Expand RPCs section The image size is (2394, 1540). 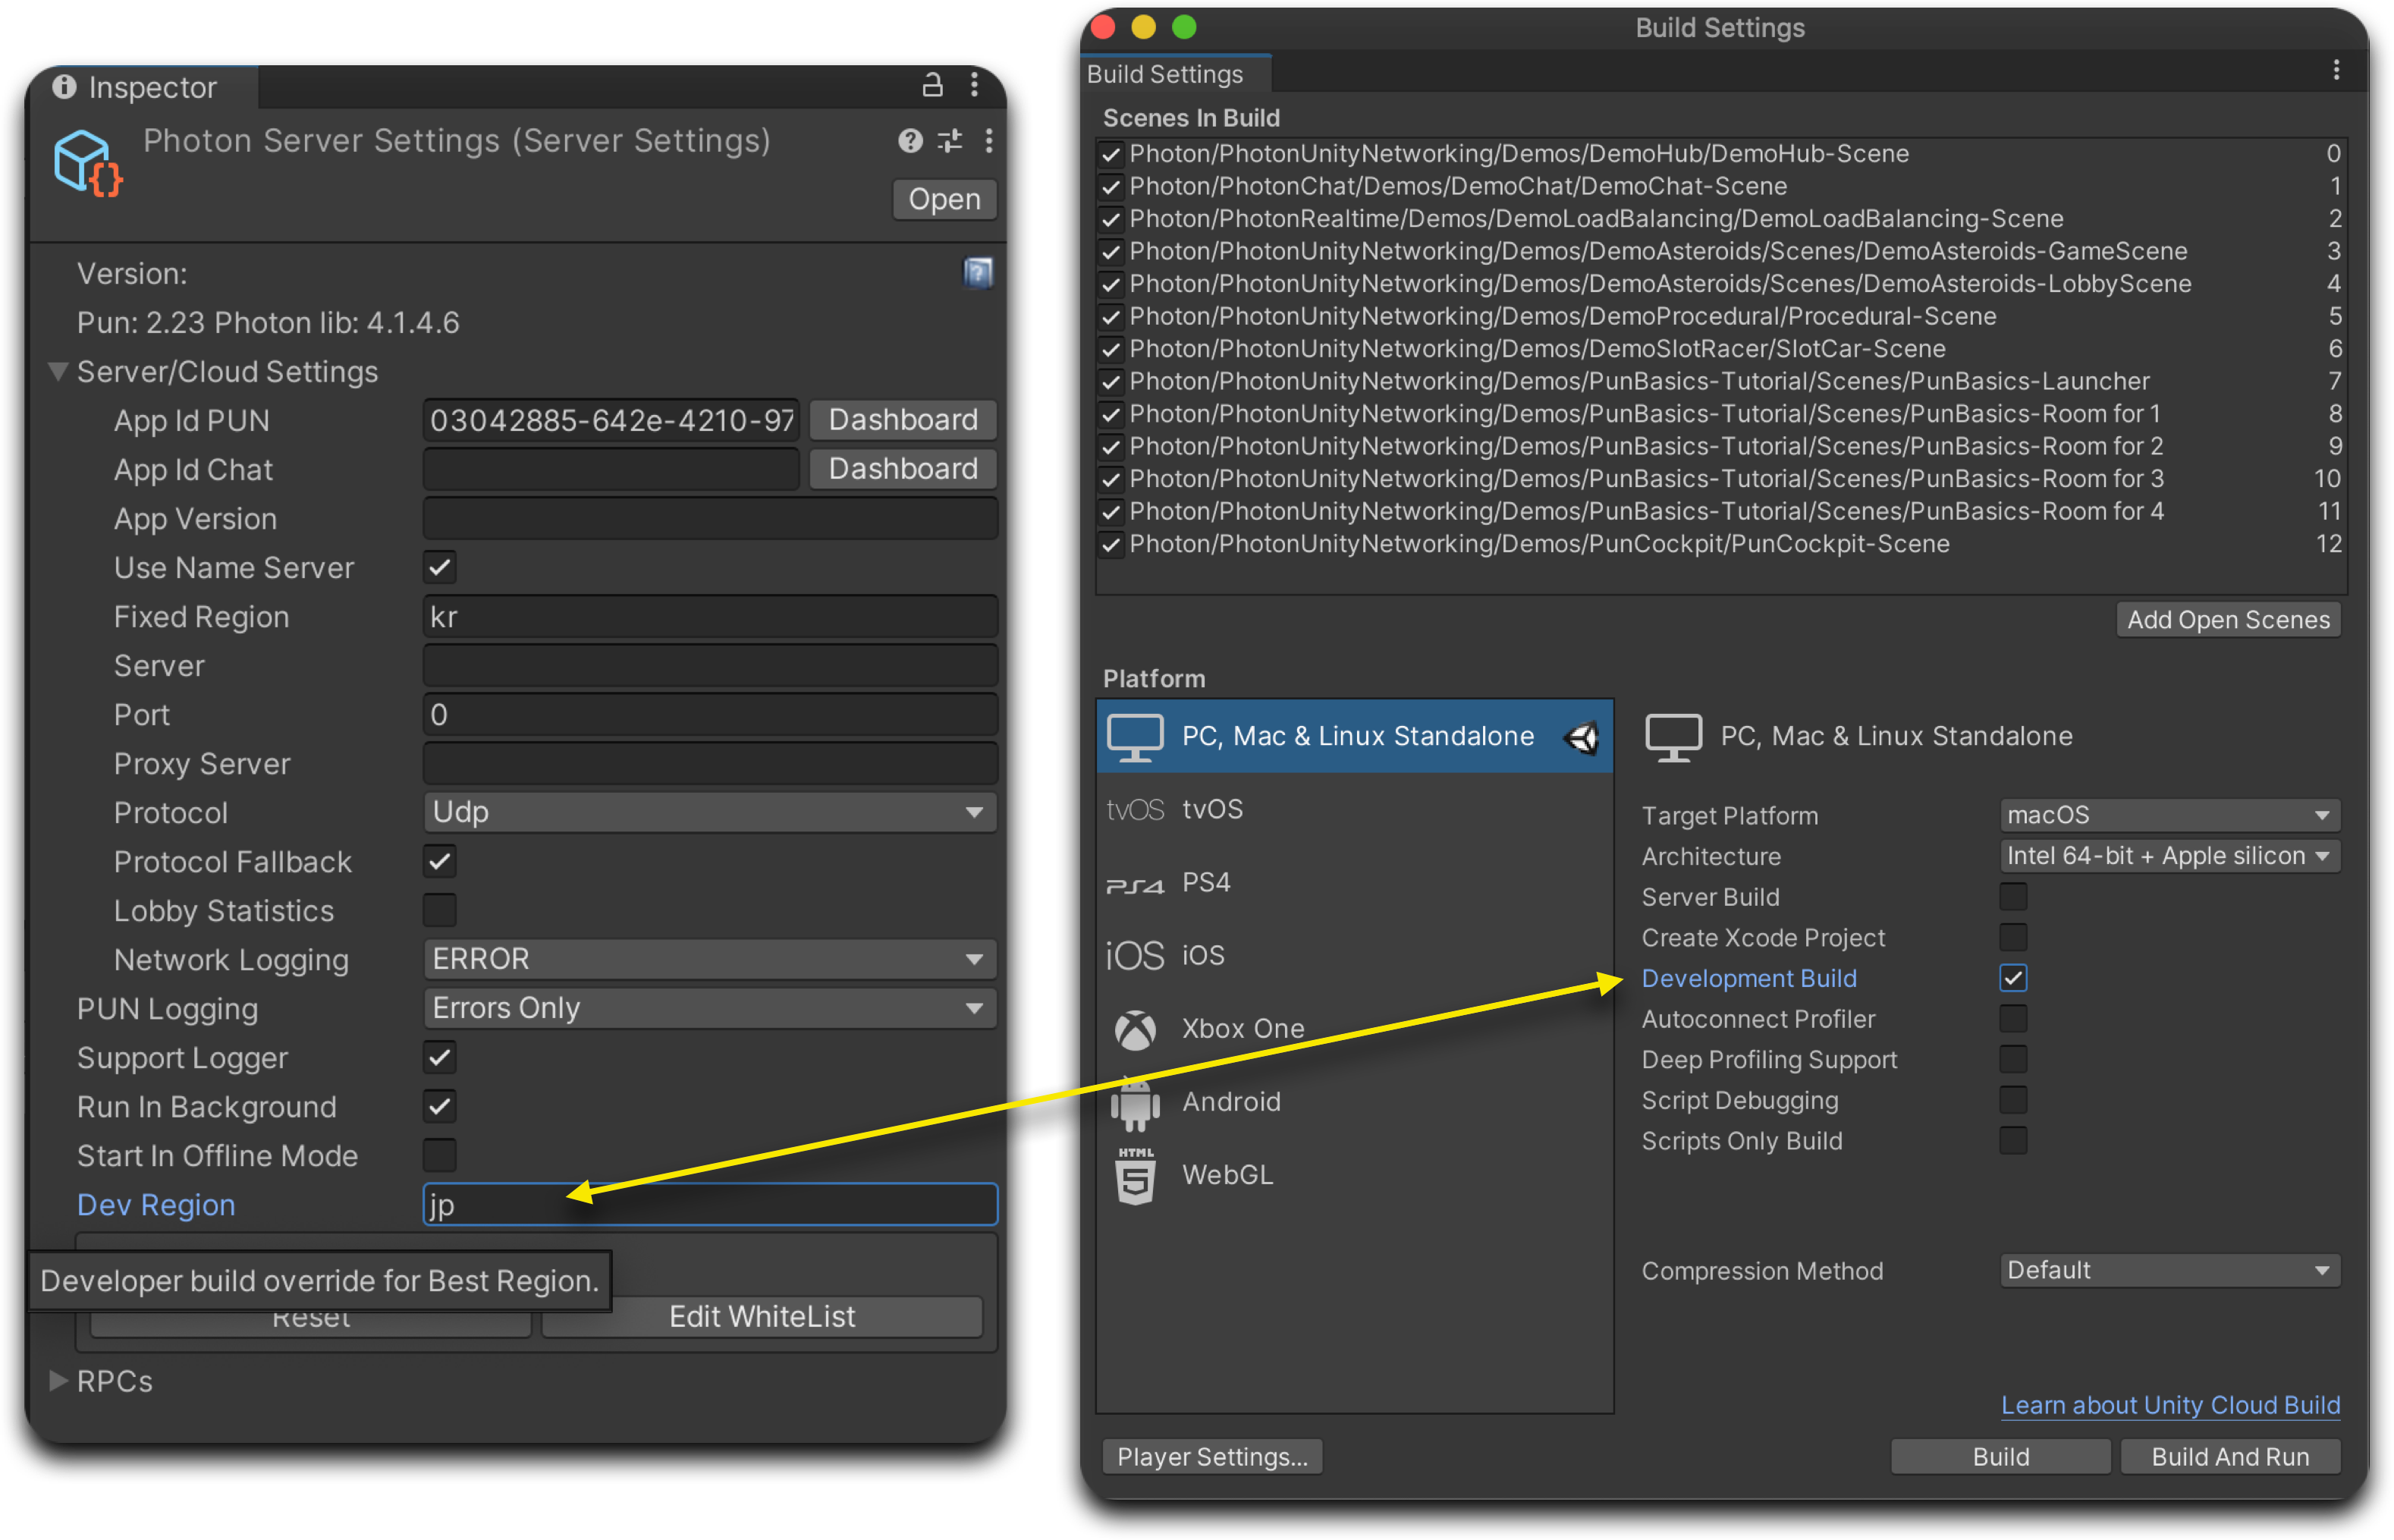click(x=59, y=1381)
